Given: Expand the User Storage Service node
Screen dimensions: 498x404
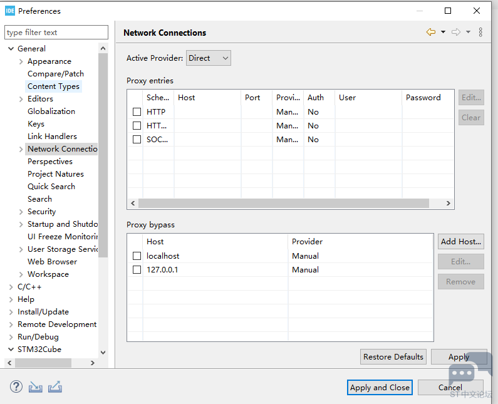Looking at the screenshot, I should coord(21,249).
